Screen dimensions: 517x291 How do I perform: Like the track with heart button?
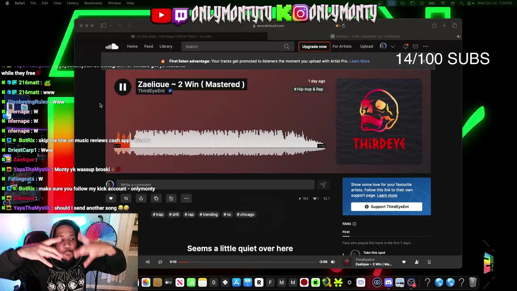coord(111,198)
